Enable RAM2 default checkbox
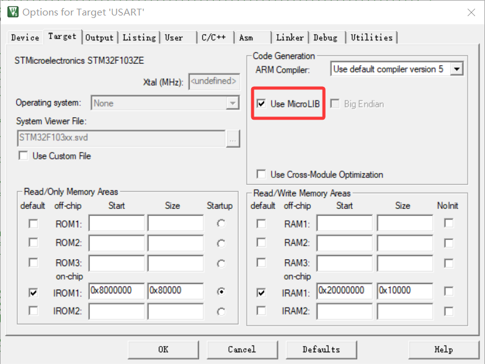The image size is (485, 364). pos(261,242)
